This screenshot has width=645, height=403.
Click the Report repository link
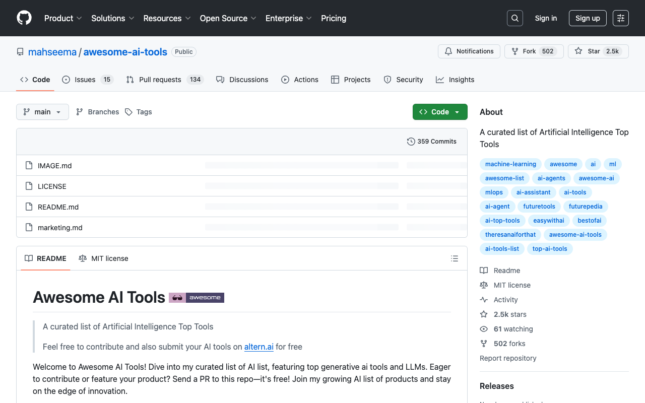point(508,358)
